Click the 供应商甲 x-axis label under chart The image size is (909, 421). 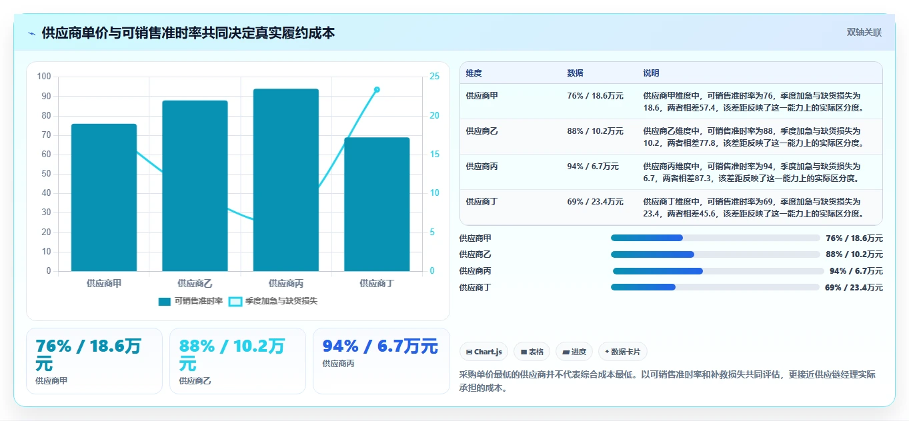104,283
